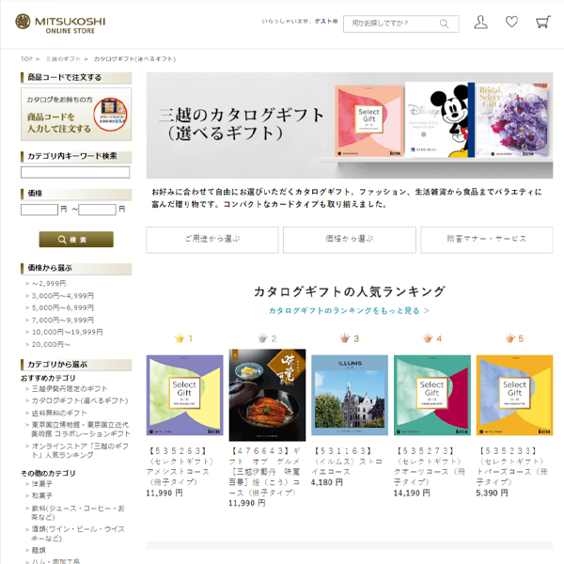Click the 5,390 円 price text
This screenshot has width=564, height=564.
pyautogui.click(x=492, y=493)
